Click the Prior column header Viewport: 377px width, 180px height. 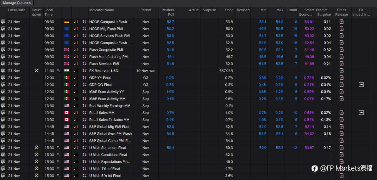coord(229,10)
